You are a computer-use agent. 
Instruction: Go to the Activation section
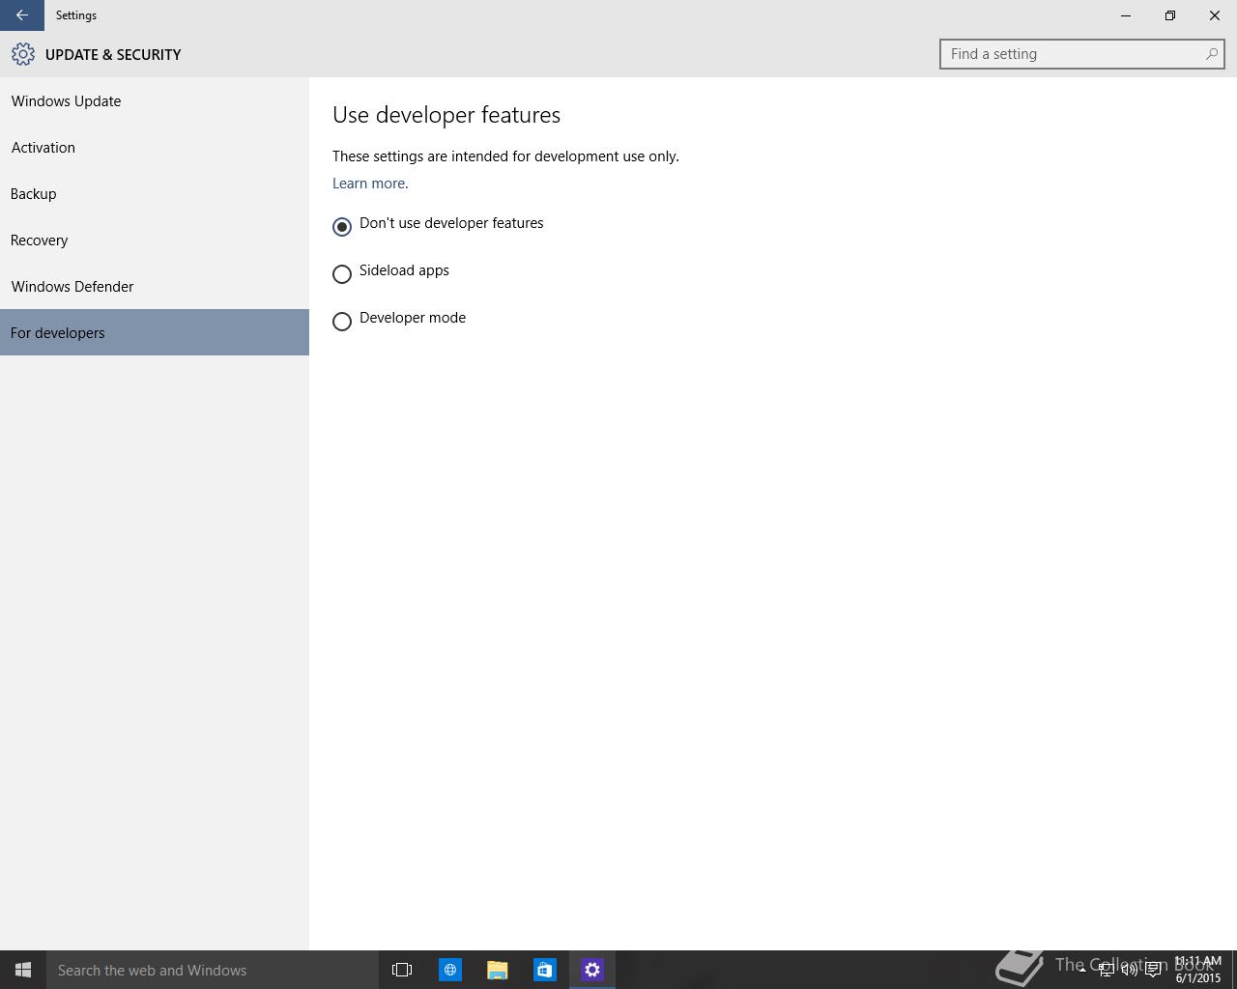pyautogui.click(x=155, y=147)
